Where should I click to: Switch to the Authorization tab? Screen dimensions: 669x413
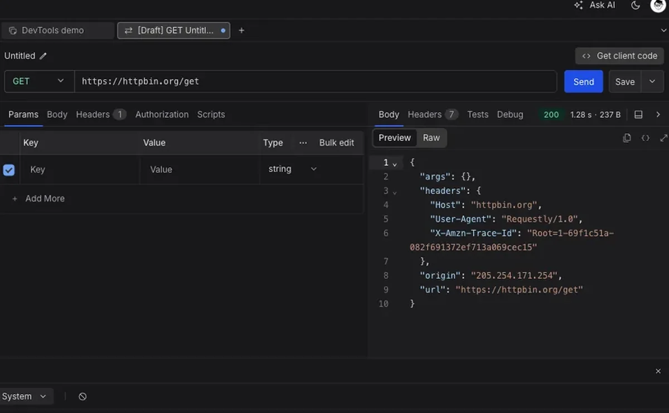(162, 114)
